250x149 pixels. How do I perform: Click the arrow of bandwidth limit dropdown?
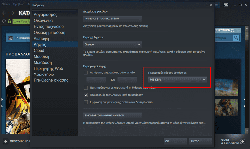click(x=204, y=80)
